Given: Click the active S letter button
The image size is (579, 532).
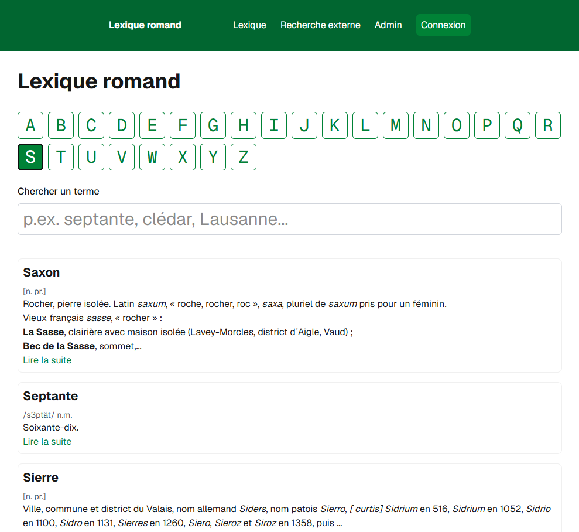Looking at the screenshot, I should pyautogui.click(x=30, y=157).
